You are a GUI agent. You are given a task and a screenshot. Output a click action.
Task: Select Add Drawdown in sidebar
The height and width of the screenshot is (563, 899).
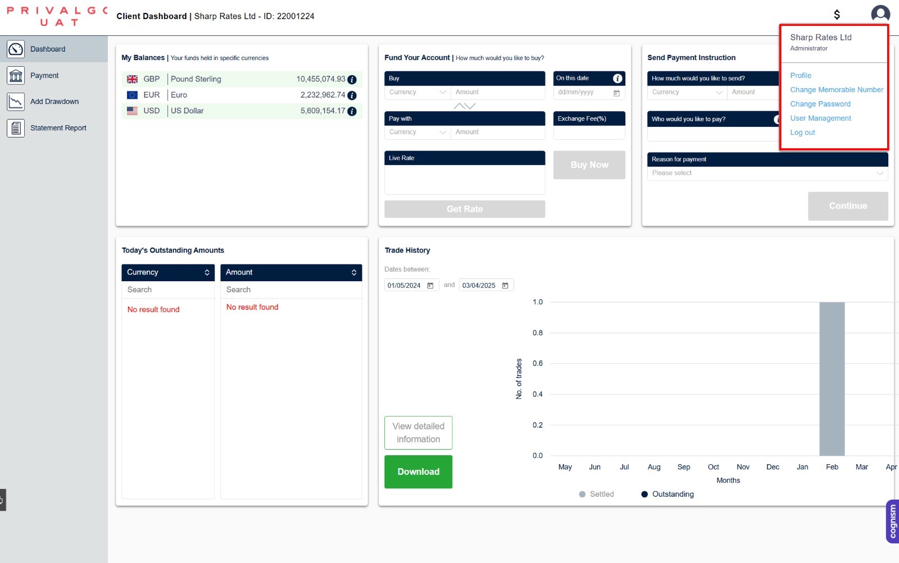[x=54, y=102]
